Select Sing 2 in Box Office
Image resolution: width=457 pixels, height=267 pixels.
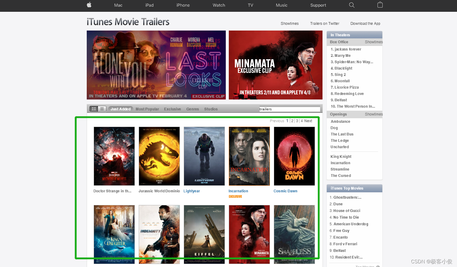[338, 75]
